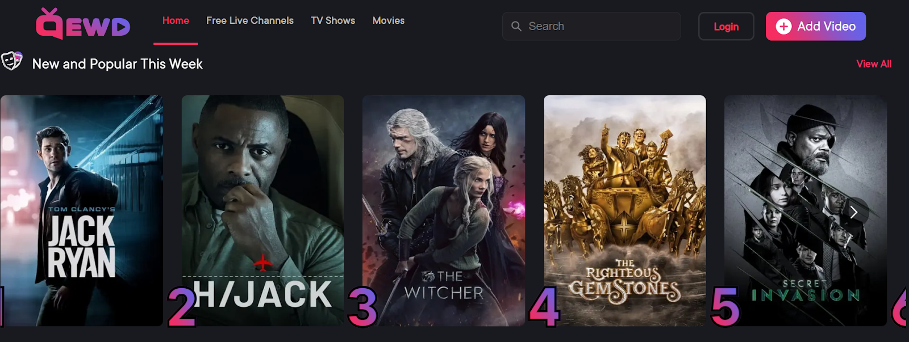909x342 pixels.
Task: Click the search magnifier icon
Action: (516, 26)
